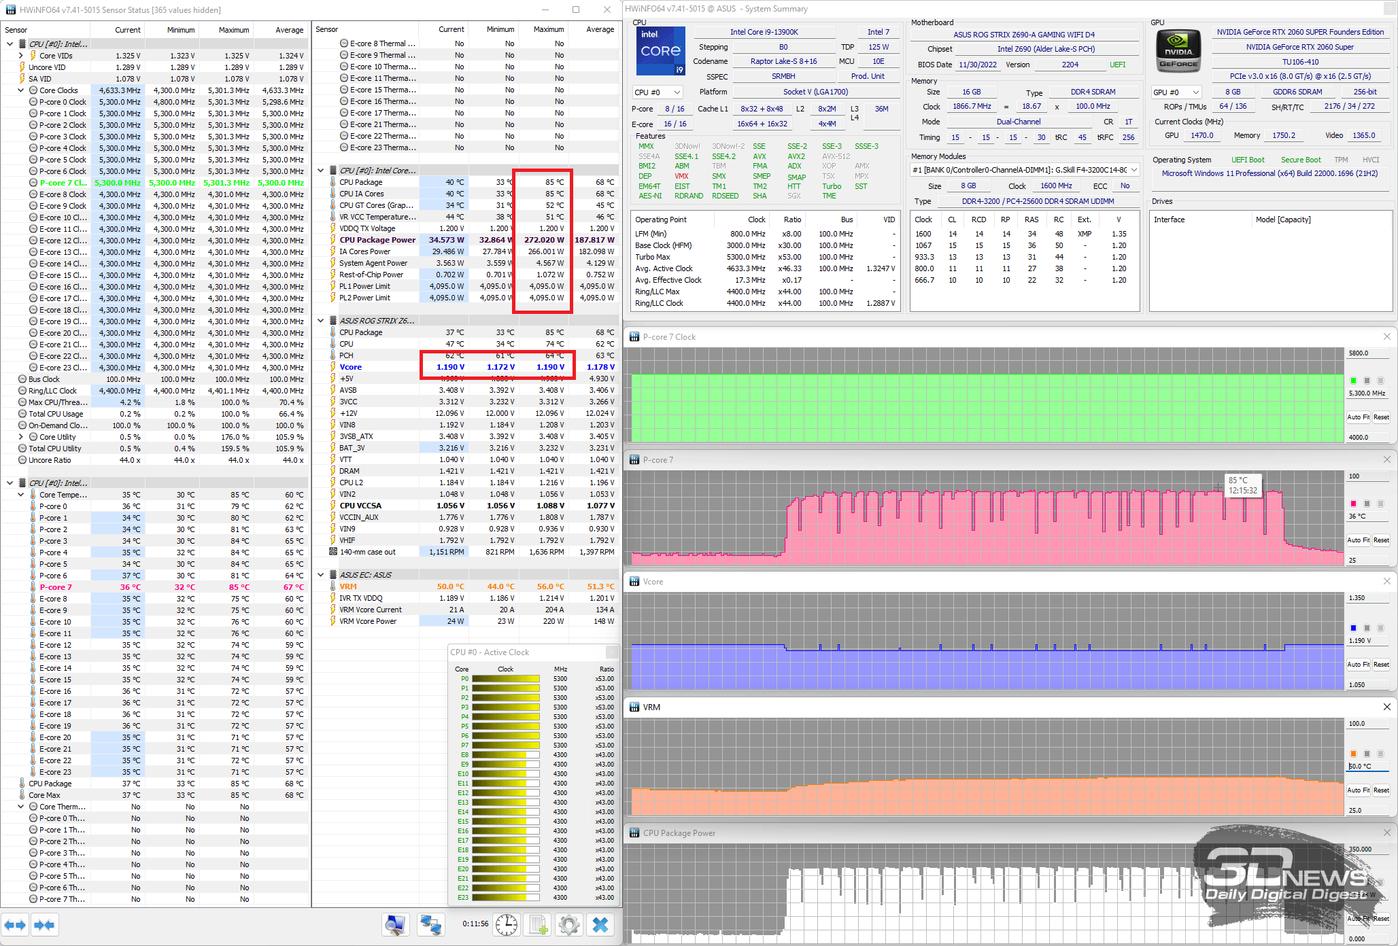Viewport: 1398px width, 946px height.
Task: Close the P-core 7 Clock graph window
Action: pos(1387,337)
